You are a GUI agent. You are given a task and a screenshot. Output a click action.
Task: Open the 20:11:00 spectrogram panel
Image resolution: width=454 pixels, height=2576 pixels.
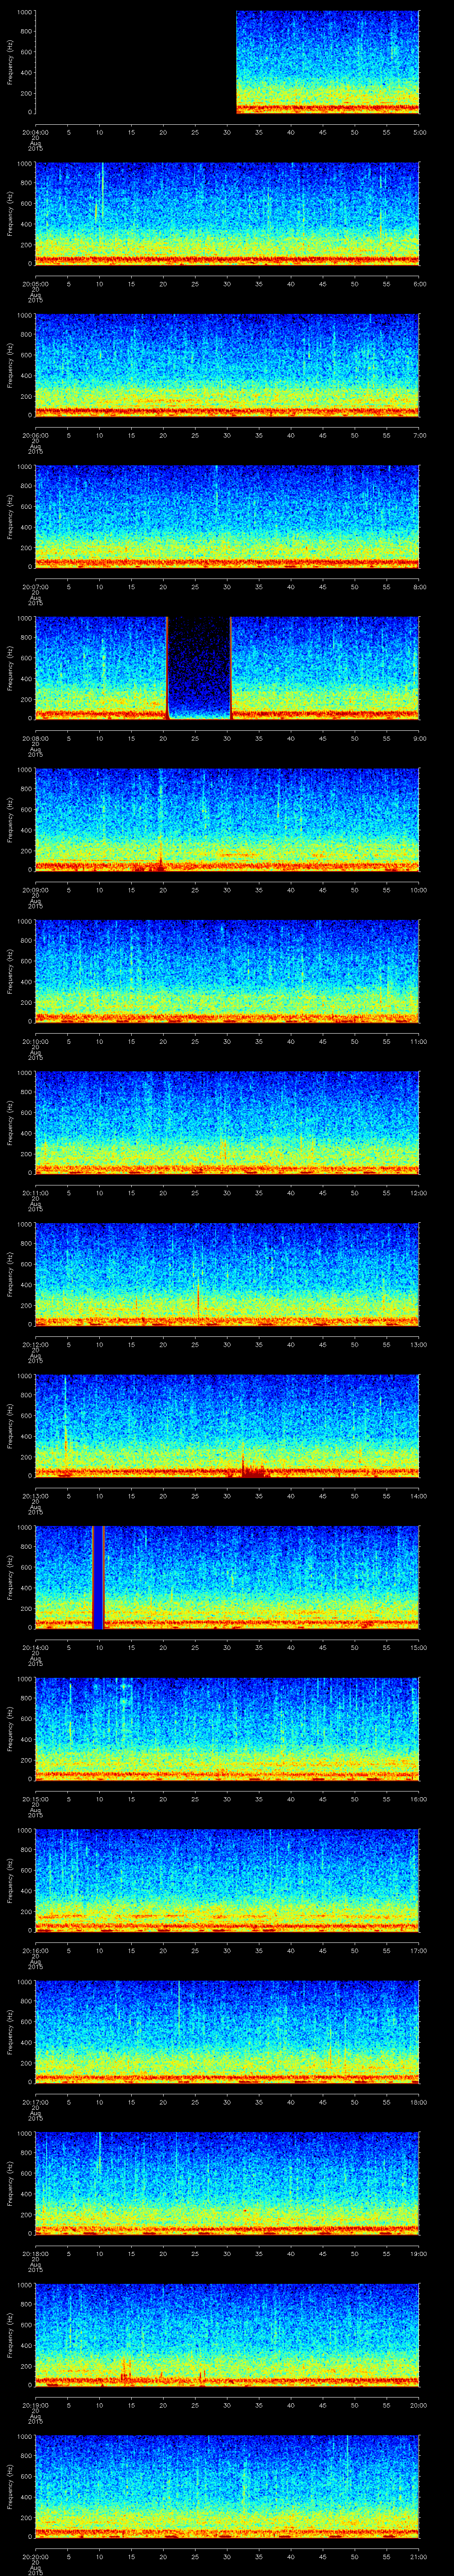click(227, 1121)
